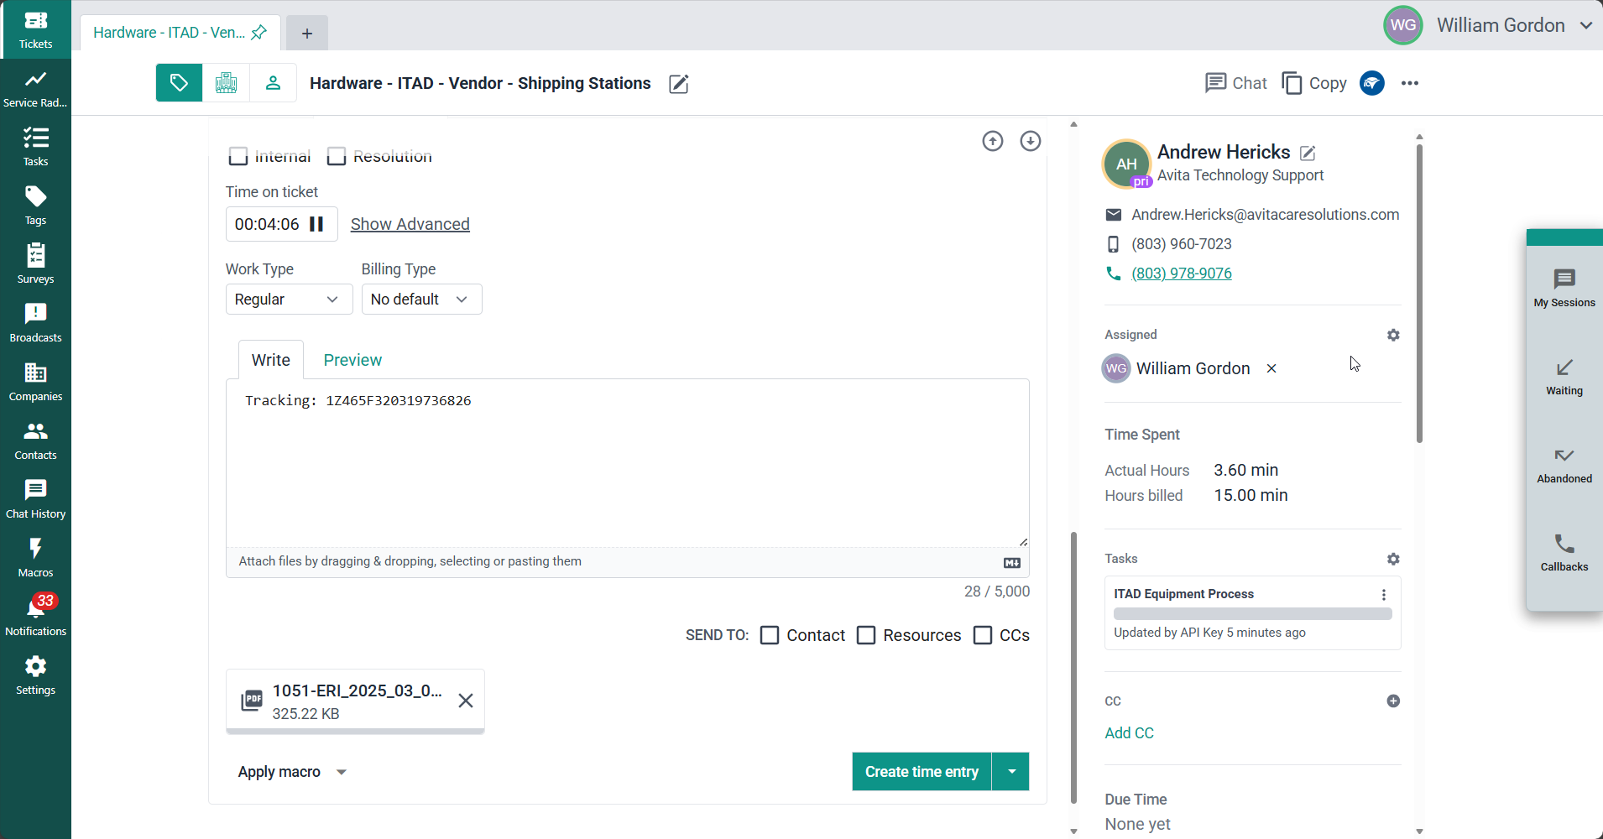Screen dimensions: 1603x839
Task: Click the Create time entry button
Action: click(922, 772)
